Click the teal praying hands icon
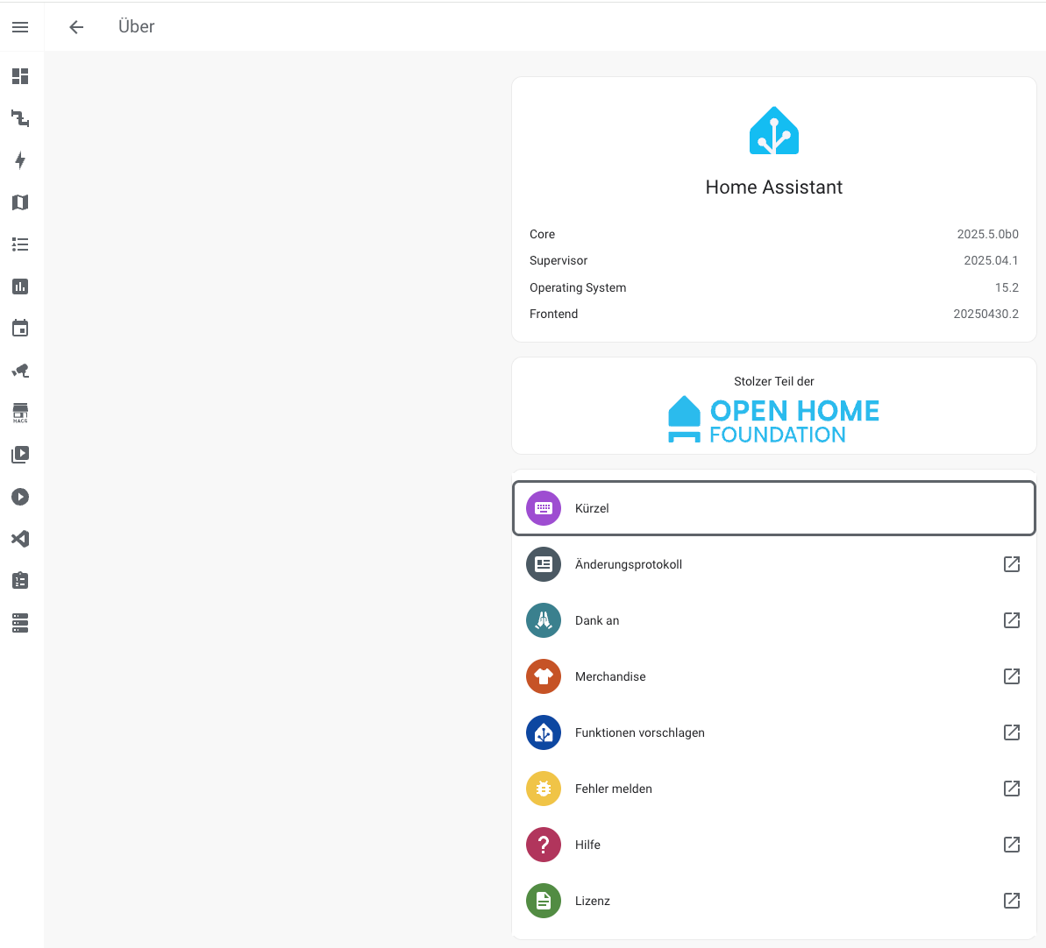 coord(544,620)
